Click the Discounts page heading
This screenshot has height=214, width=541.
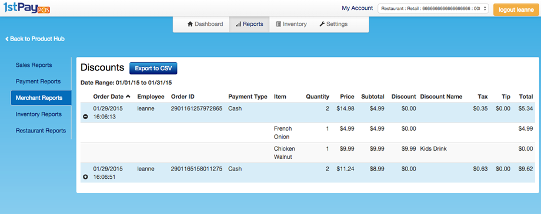click(102, 67)
